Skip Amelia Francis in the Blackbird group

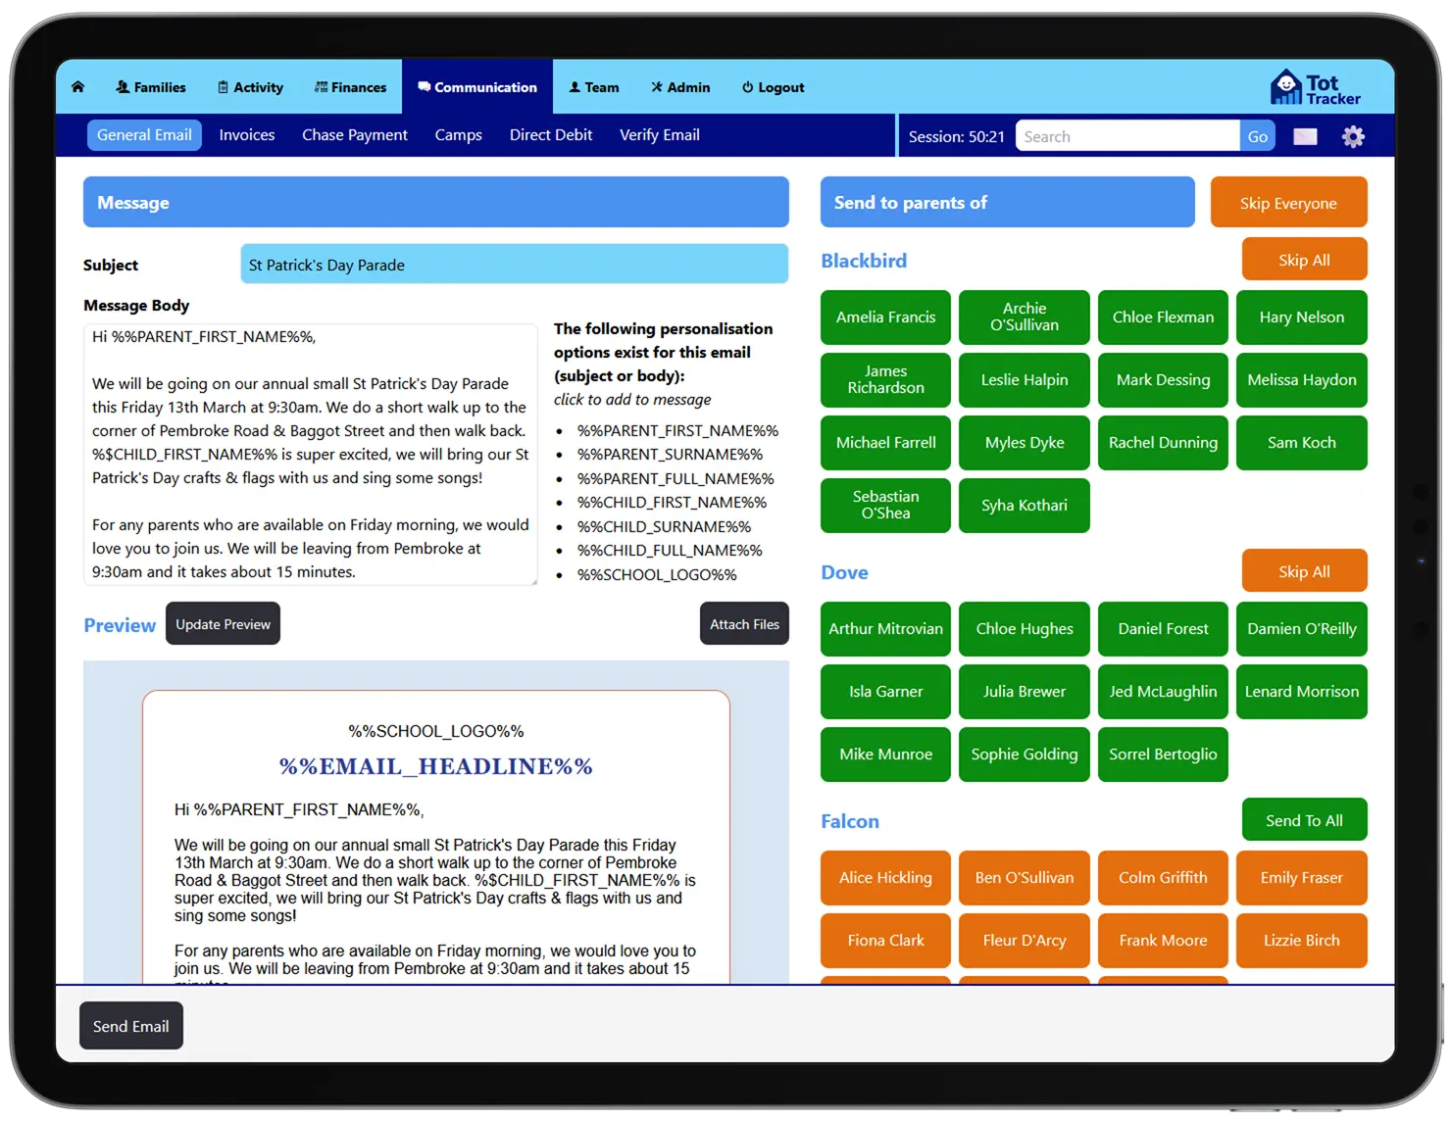point(885,317)
